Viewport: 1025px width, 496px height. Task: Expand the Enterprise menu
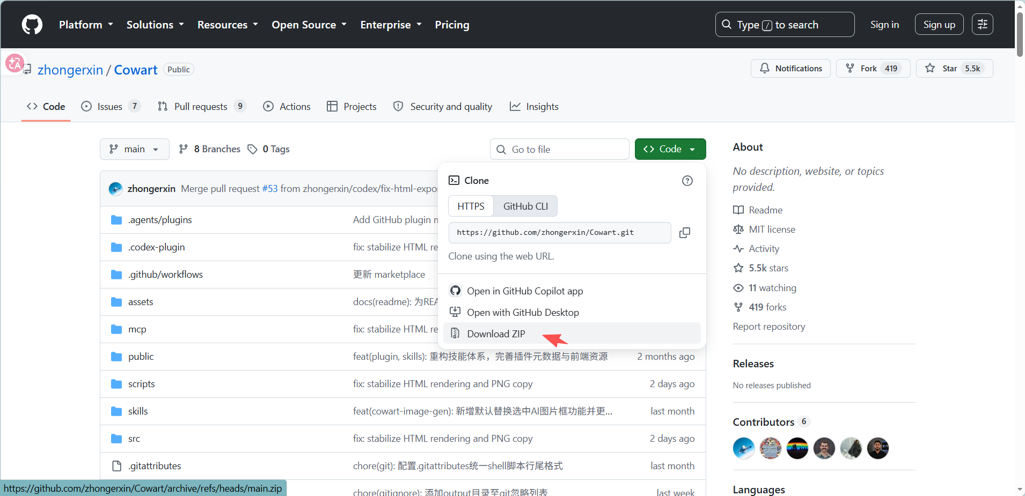pyautogui.click(x=391, y=25)
